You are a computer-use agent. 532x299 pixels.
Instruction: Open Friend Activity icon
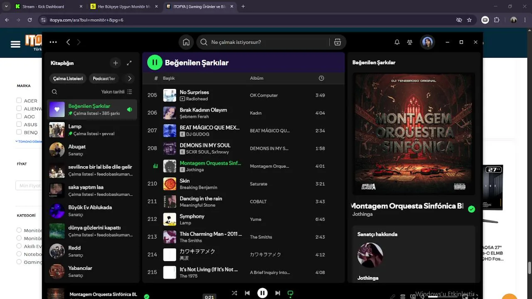[x=410, y=42]
